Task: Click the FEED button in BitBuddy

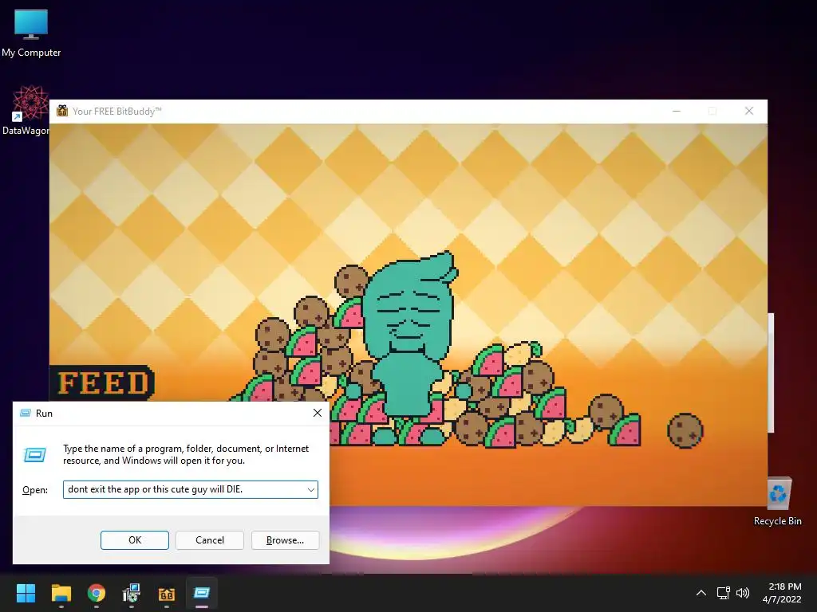Action: [103, 383]
